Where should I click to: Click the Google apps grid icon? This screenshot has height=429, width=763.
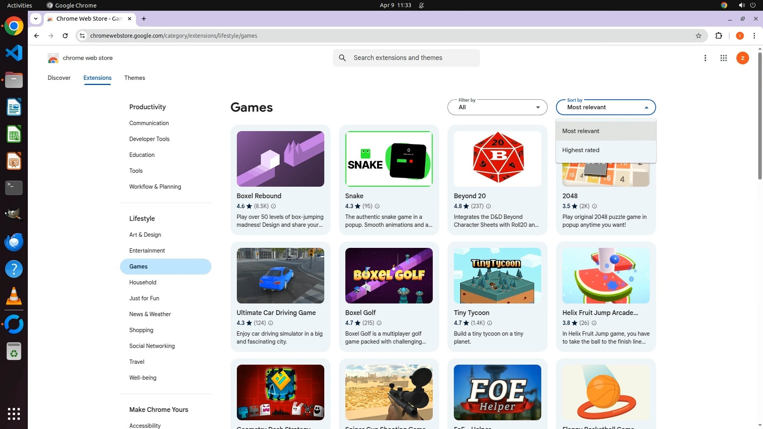tap(723, 58)
